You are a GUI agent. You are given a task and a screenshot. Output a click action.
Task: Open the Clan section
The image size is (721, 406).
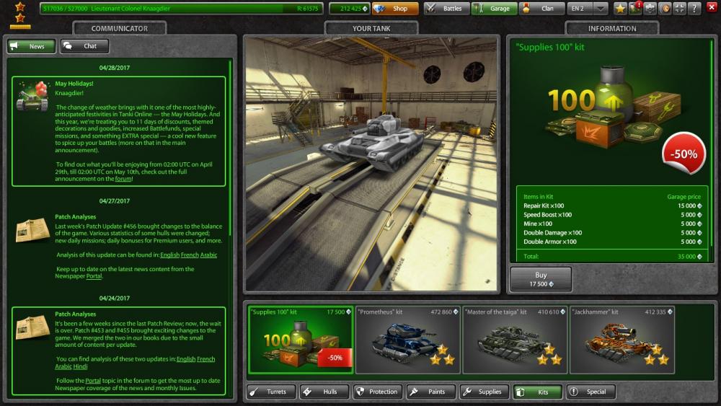(x=540, y=9)
